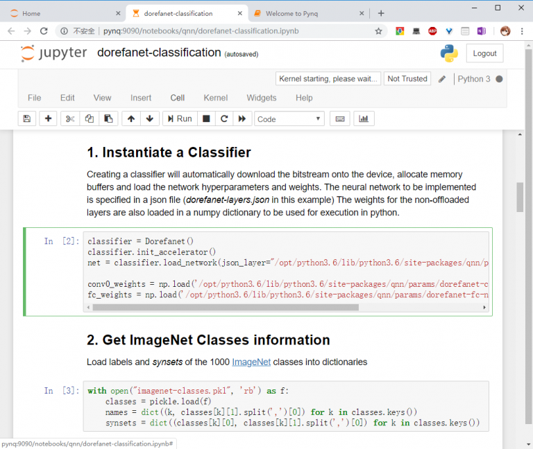Click the Logout button

(484, 53)
